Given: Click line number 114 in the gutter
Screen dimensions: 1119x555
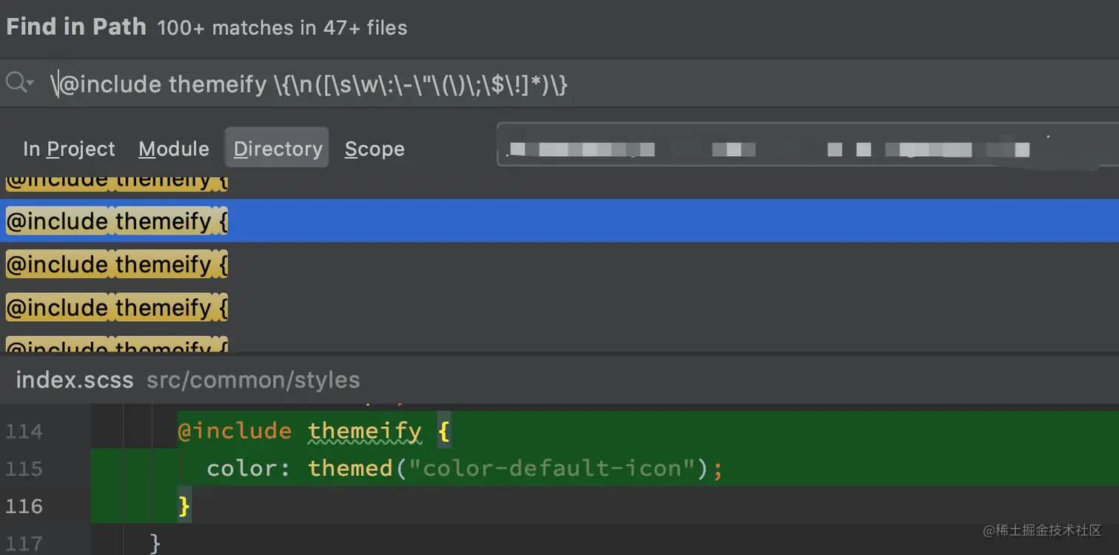Looking at the screenshot, I should [24, 431].
